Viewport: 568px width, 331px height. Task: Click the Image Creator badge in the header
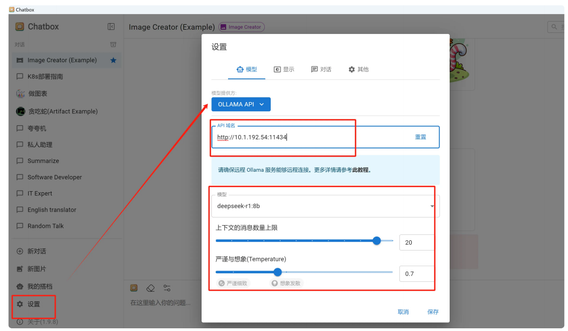(241, 27)
